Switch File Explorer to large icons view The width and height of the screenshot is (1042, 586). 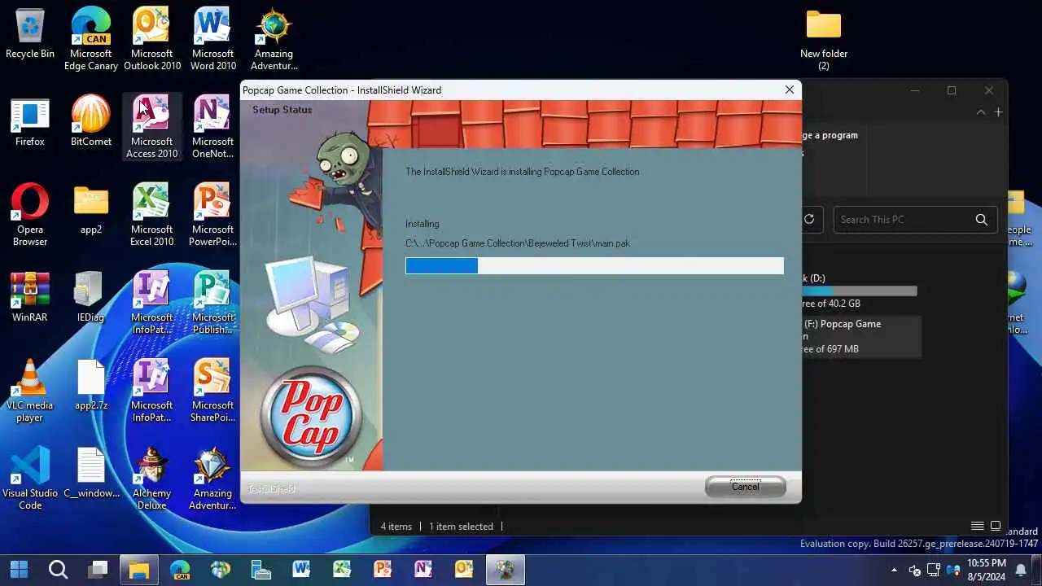coord(995,527)
